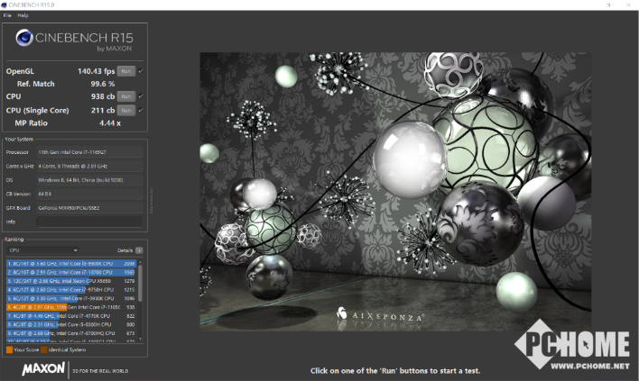Viewport: 639px width, 381px height.
Task: Select the CB Version field value
Action: [x=89, y=194]
